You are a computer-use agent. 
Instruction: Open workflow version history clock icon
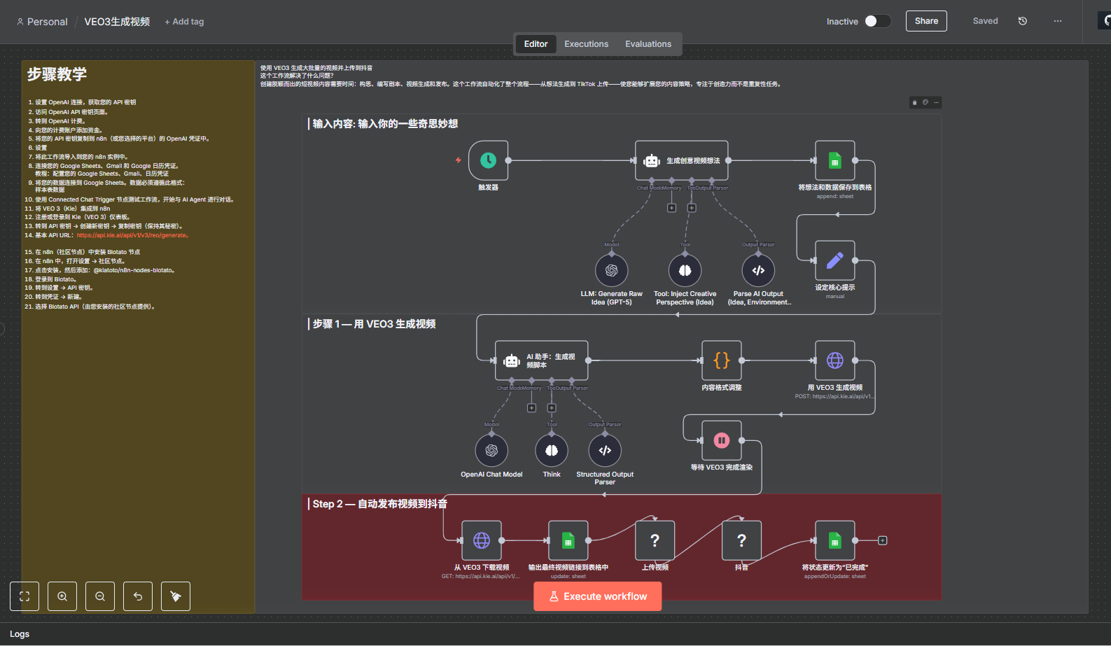pyautogui.click(x=1022, y=21)
